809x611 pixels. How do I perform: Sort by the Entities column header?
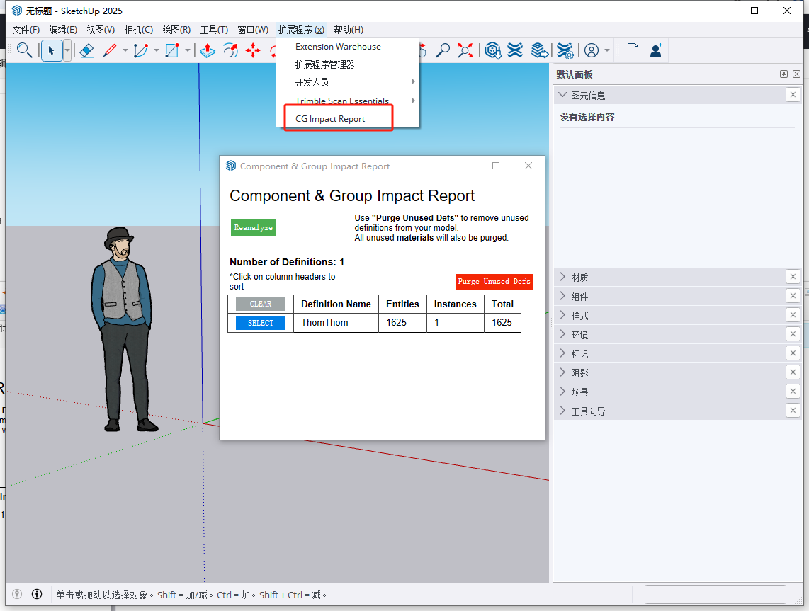tap(402, 304)
